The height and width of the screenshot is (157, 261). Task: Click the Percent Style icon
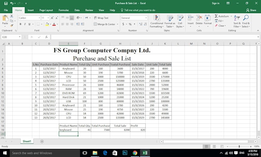130,24
